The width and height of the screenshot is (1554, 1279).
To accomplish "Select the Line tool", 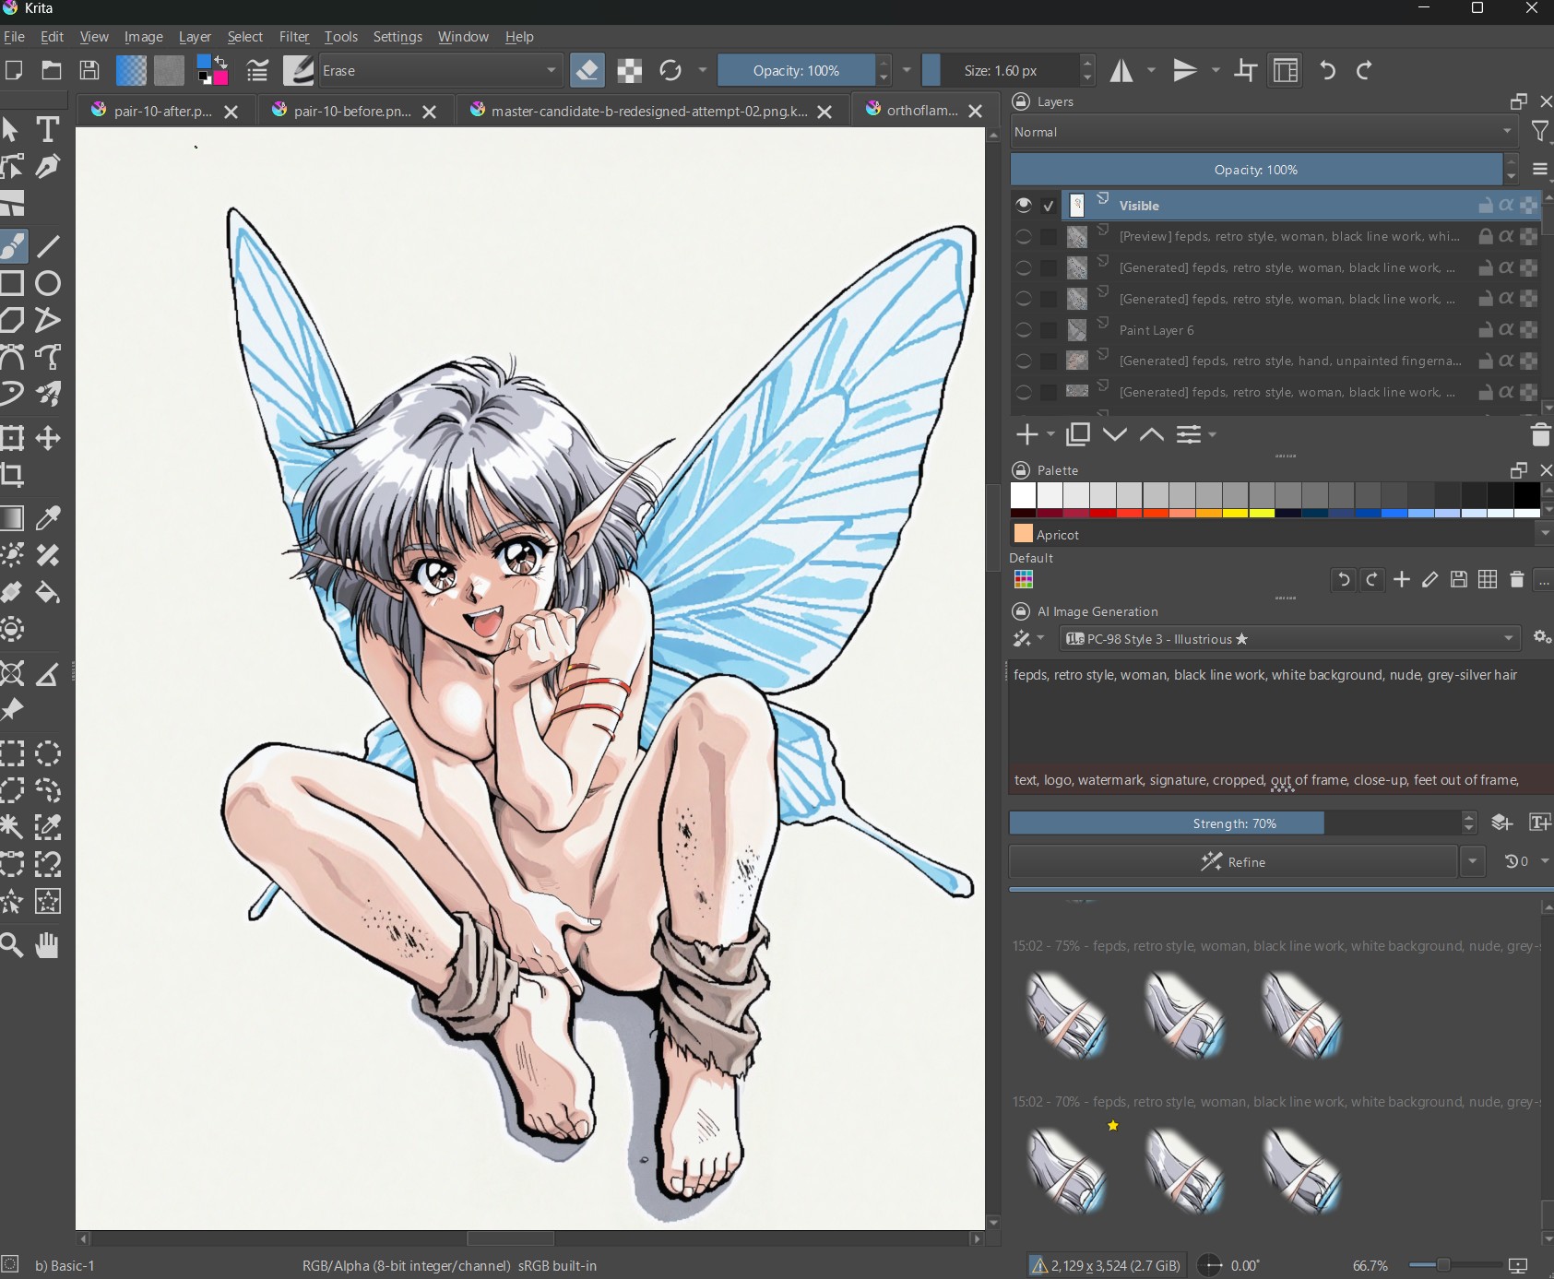I will (48, 246).
